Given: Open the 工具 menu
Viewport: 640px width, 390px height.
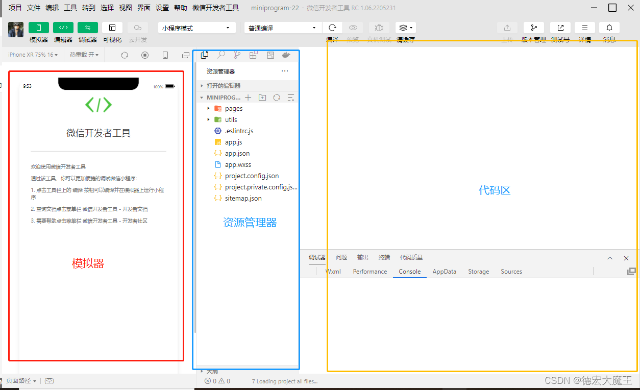Looking at the screenshot, I should [70, 8].
